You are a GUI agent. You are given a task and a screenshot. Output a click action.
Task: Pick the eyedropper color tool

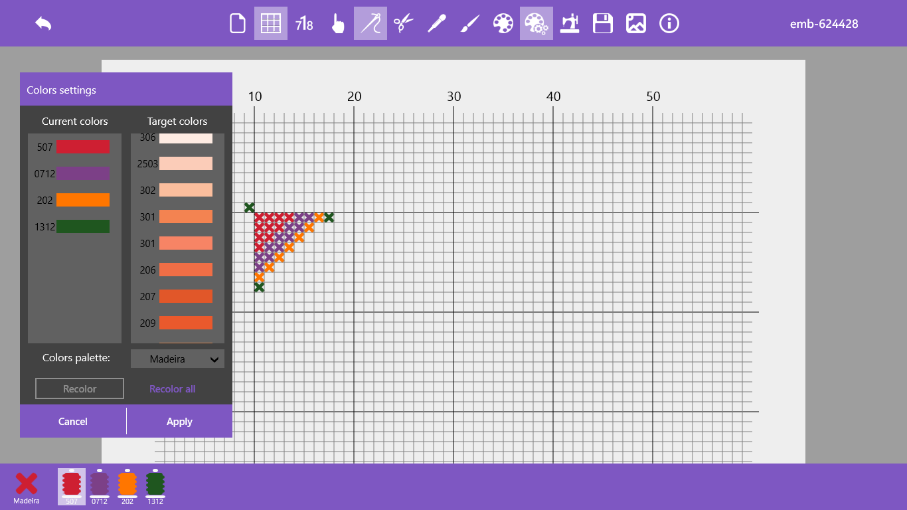[436, 24]
